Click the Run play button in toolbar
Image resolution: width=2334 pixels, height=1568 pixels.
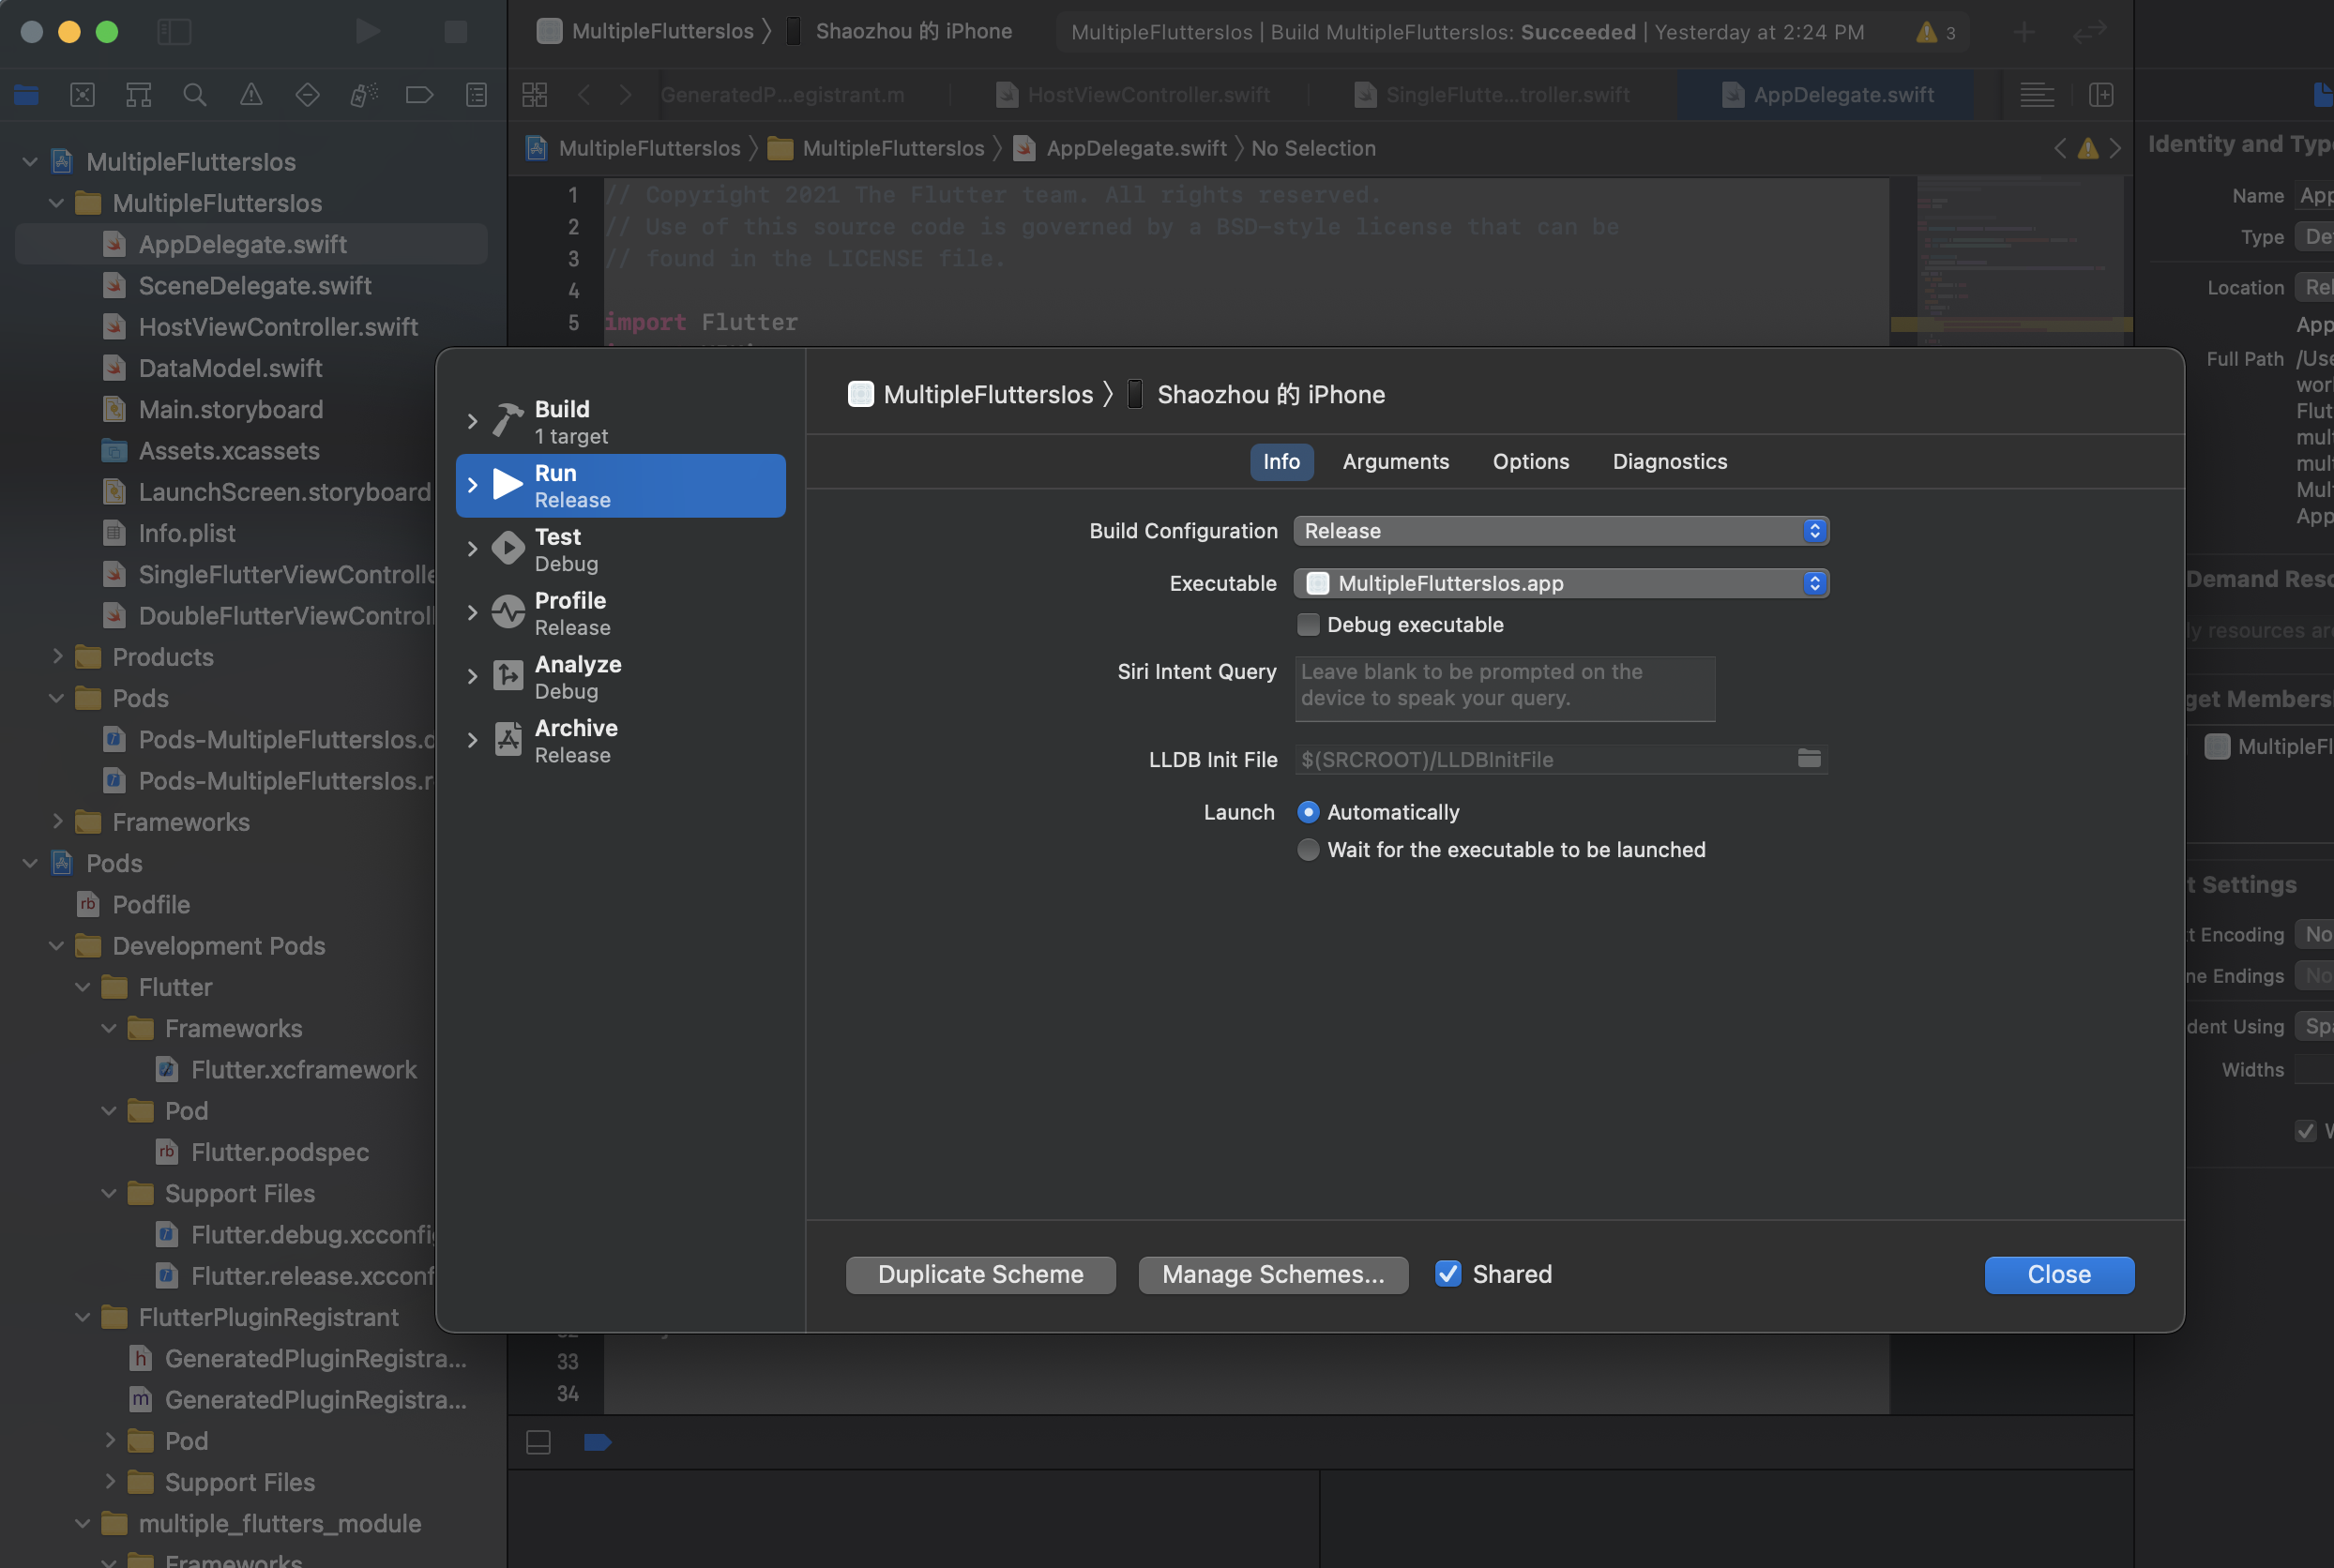367,31
